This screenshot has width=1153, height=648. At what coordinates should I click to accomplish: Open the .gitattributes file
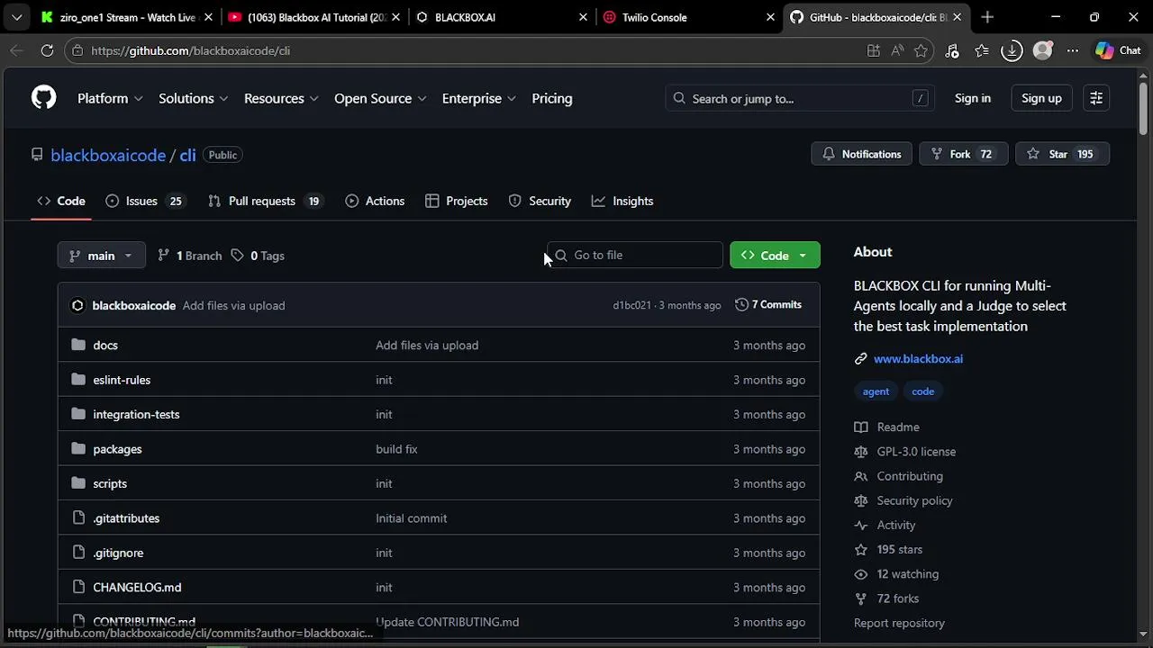[x=126, y=518]
